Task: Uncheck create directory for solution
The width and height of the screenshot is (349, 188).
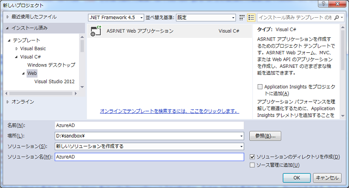Action: coord(252,157)
